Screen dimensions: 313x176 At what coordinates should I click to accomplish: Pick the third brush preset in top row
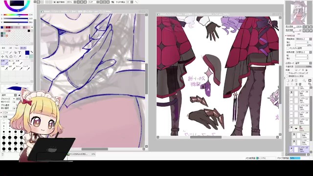tap(19, 62)
